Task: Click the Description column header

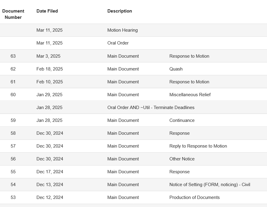Action: pyautogui.click(x=120, y=11)
